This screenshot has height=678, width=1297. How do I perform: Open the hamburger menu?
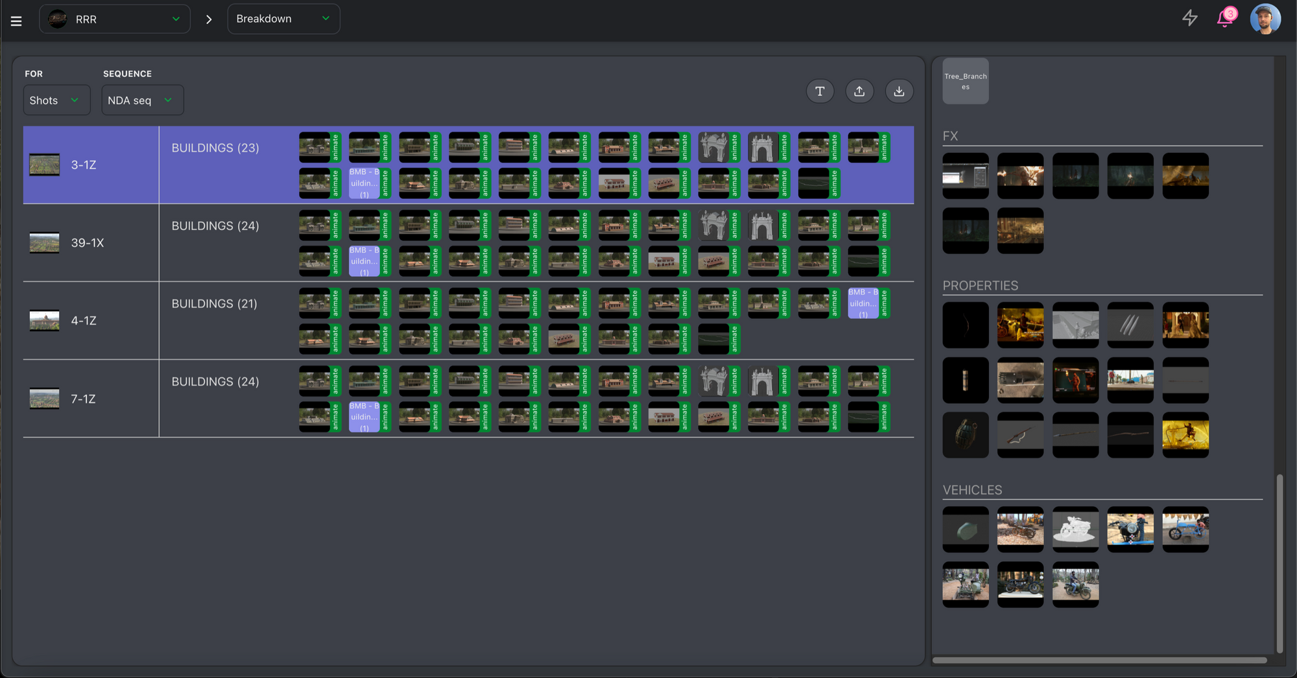pos(16,21)
